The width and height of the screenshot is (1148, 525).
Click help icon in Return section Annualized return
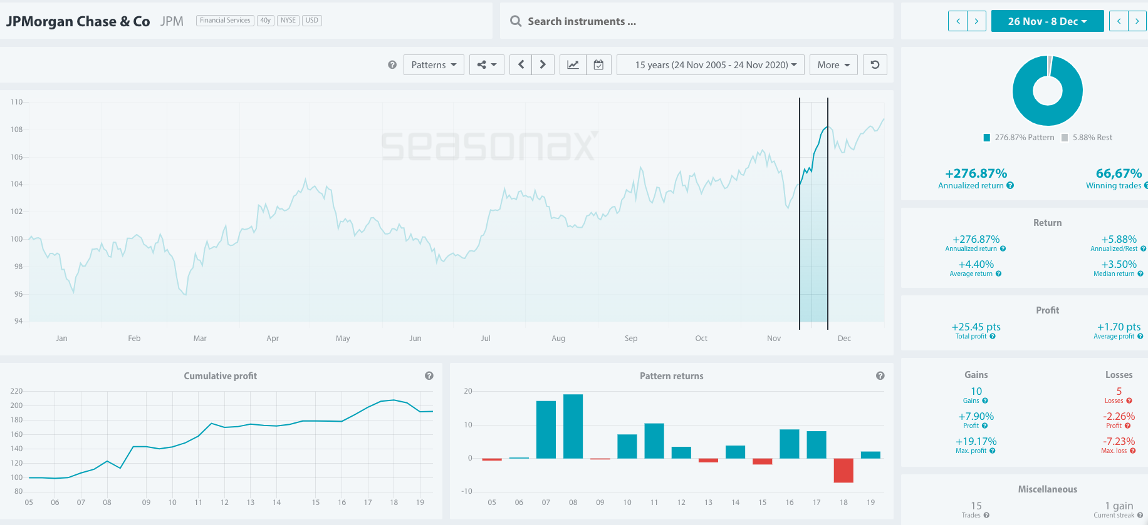(x=1003, y=248)
